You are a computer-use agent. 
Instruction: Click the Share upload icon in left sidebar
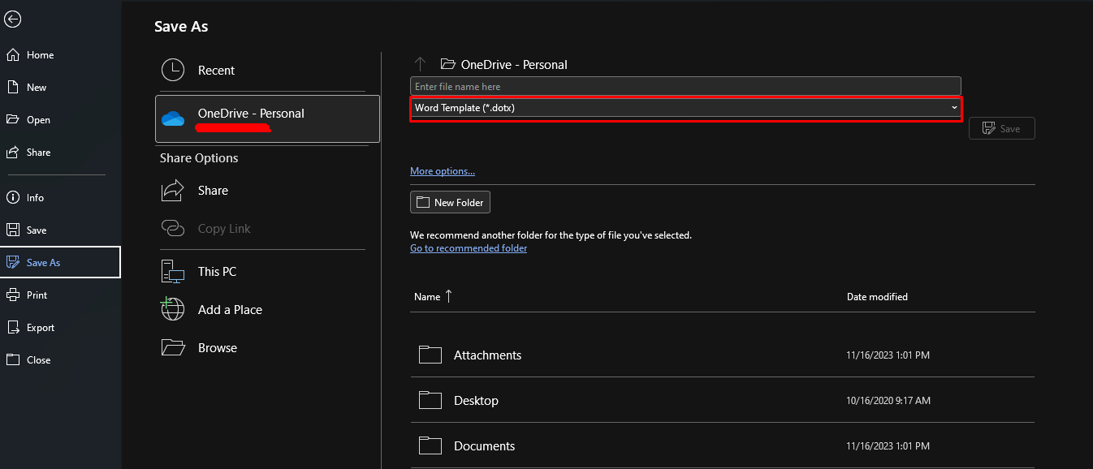13,153
